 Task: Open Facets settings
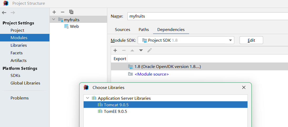click(17, 53)
